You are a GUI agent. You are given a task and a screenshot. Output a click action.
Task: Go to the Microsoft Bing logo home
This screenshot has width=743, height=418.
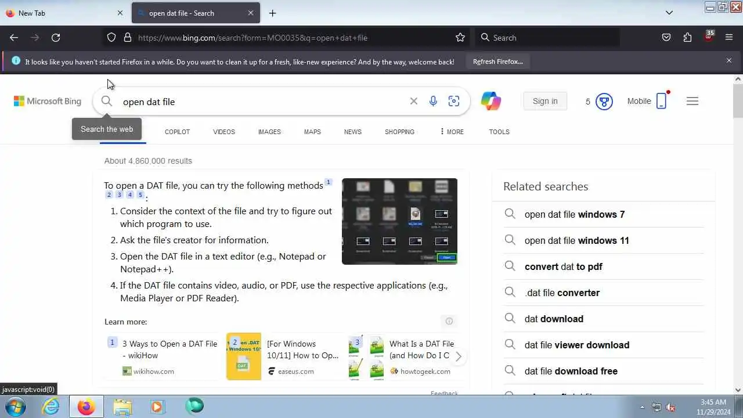(x=48, y=101)
